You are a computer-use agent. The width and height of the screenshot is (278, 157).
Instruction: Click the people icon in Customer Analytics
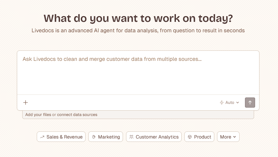coord(131,137)
